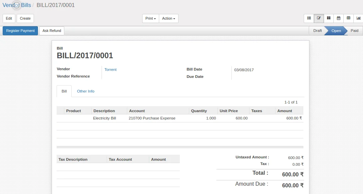Click the Ask Refund button
Viewport: 363px width, 194px height.
tap(52, 31)
